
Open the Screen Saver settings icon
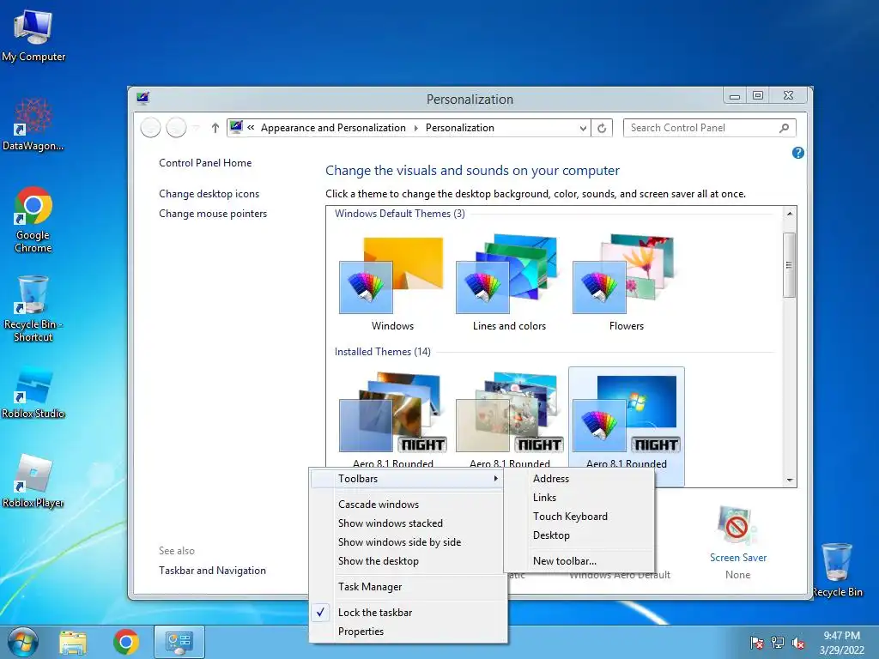tap(737, 526)
